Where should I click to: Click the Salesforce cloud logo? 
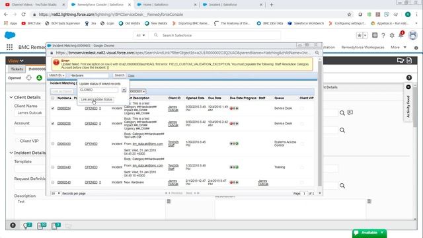point(10,35)
